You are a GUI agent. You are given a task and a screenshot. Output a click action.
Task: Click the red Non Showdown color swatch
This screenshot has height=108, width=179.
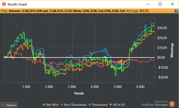(x=61, y=104)
